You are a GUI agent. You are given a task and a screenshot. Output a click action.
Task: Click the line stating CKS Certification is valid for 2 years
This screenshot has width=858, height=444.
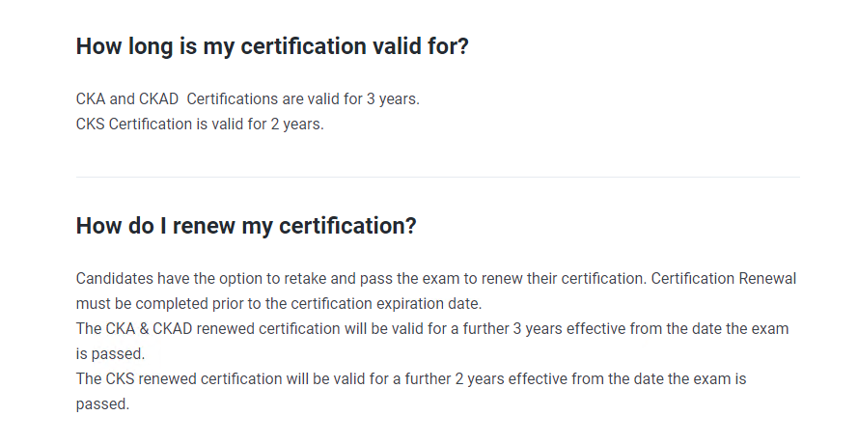click(x=200, y=125)
